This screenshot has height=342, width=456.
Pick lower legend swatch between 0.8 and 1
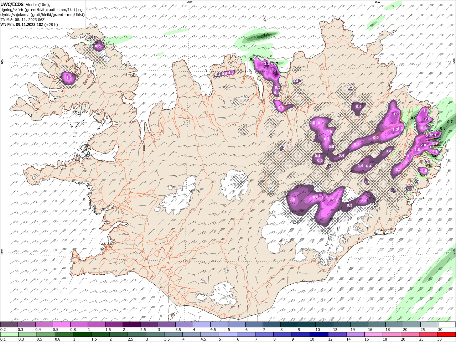pos(64,335)
